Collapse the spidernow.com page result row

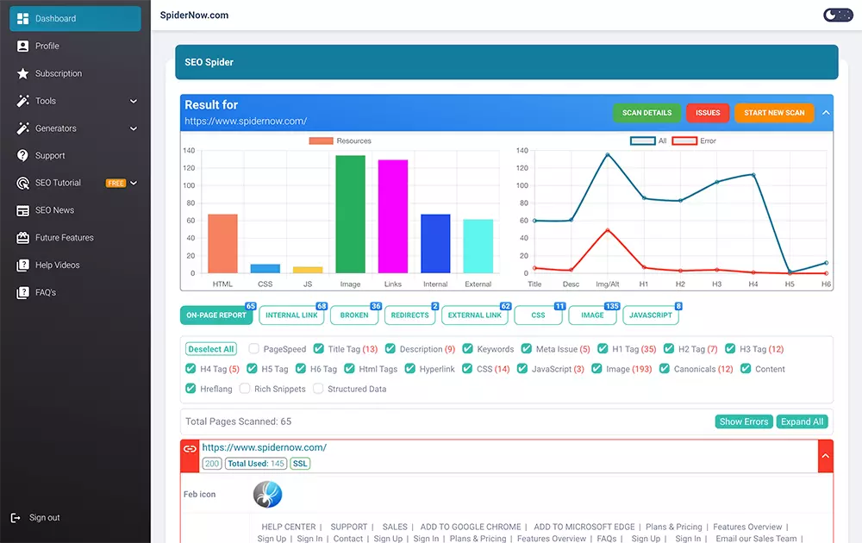tap(825, 456)
